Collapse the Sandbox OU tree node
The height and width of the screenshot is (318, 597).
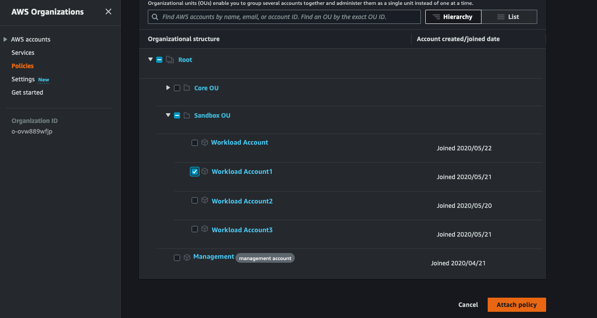pyautogui.click(x=168, y=115)
